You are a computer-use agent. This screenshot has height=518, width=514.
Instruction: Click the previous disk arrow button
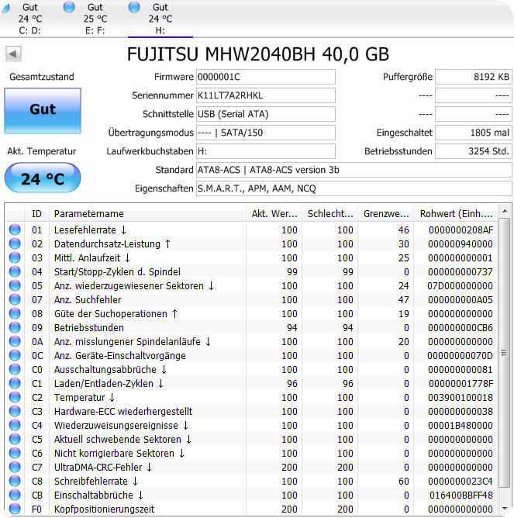coord(14,54)
